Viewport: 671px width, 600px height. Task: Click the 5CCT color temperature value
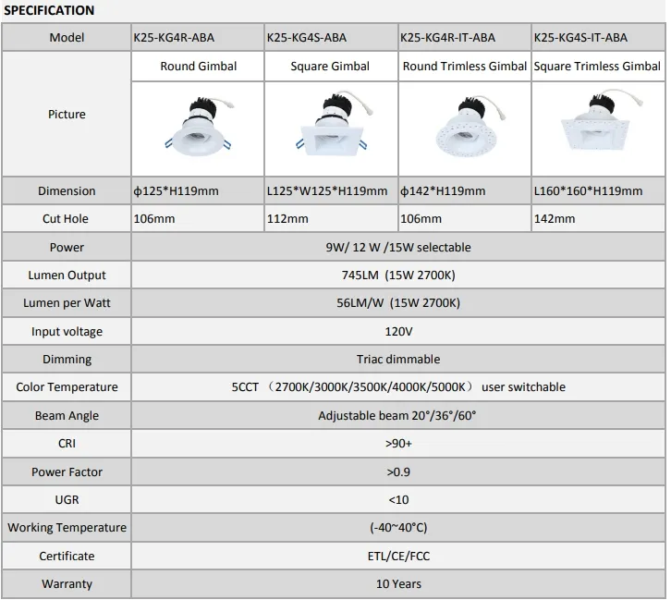[397, 387]
